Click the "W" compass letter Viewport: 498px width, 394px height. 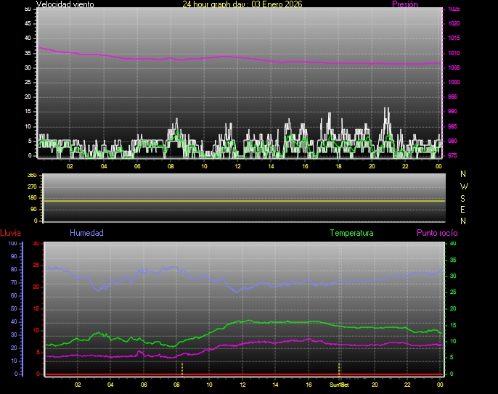464,186
